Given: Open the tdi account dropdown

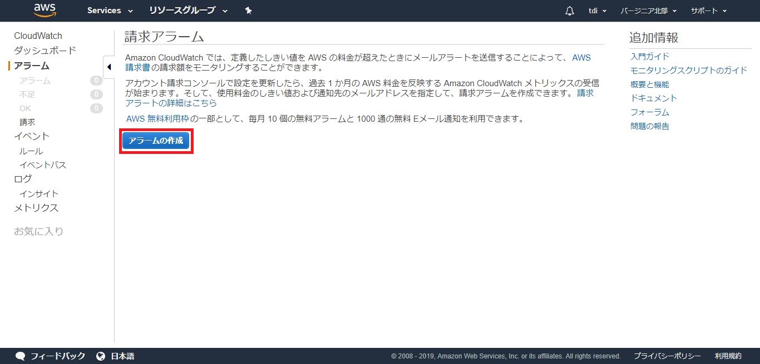Looking at the screenshot, I should pyautogui.click(x=597, y=11).
